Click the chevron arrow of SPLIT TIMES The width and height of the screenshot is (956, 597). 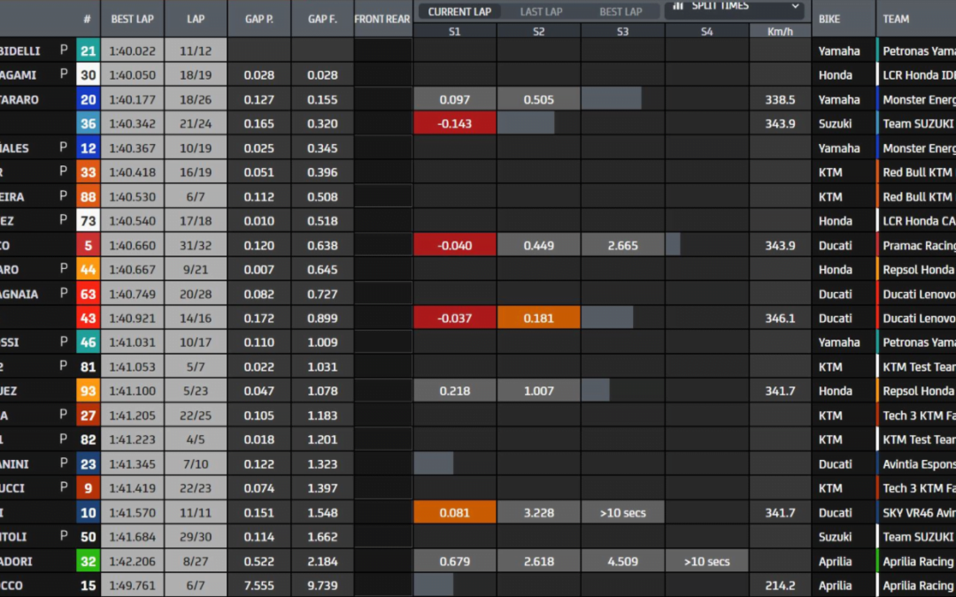coord(795,6)
